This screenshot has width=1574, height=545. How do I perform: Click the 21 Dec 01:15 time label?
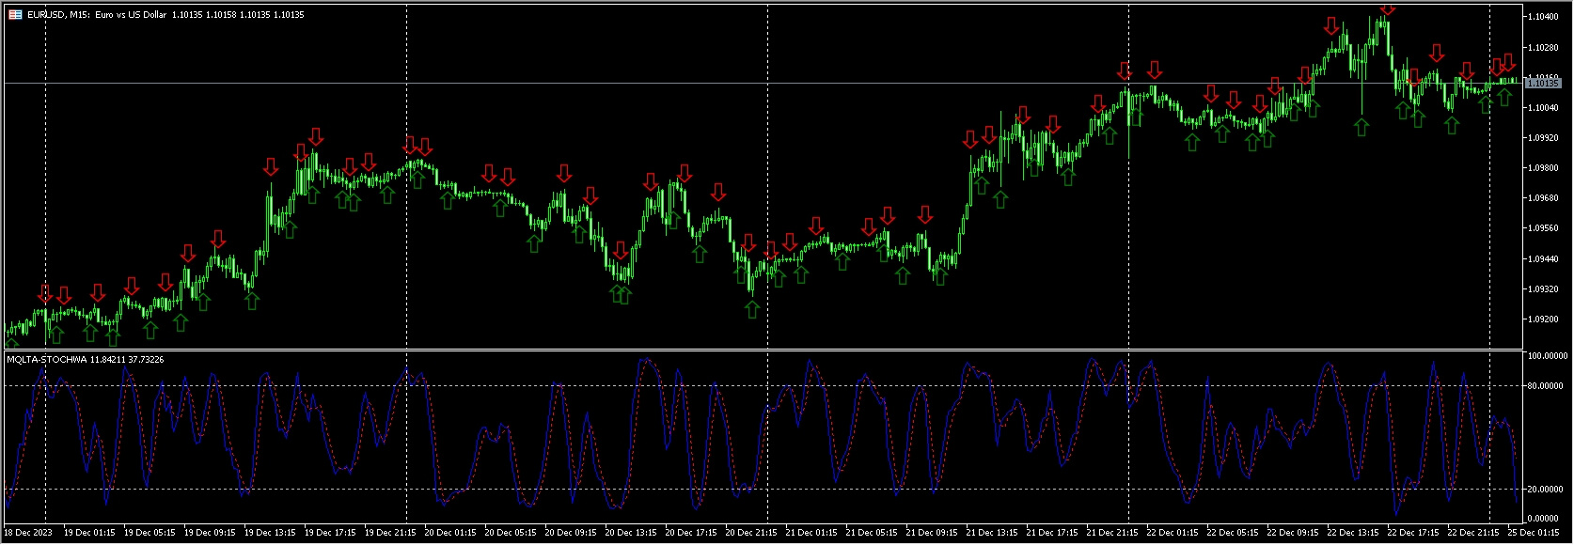click(x=811, y=533)
